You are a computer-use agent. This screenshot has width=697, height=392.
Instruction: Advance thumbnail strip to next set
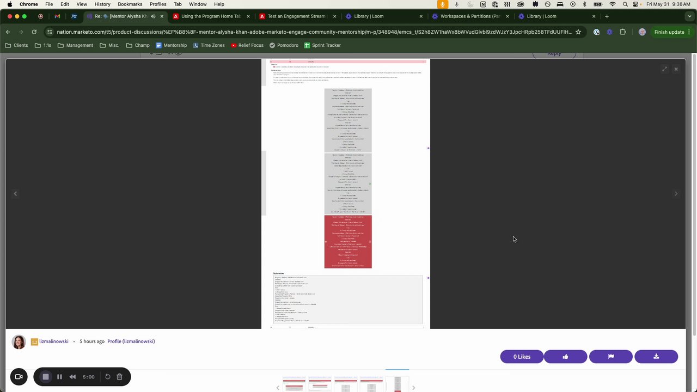pyautogui.click(x=413, y=388)
